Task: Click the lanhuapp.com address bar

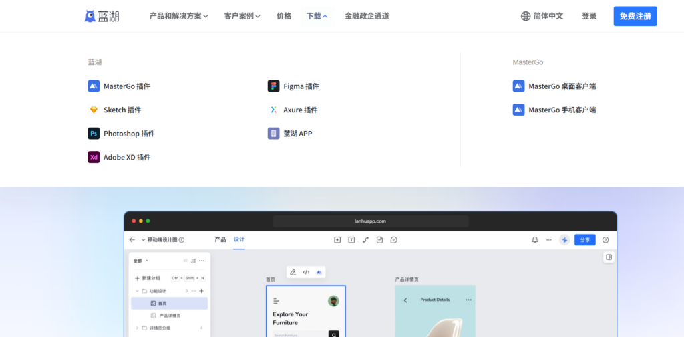Action: [x=370, y=221]
